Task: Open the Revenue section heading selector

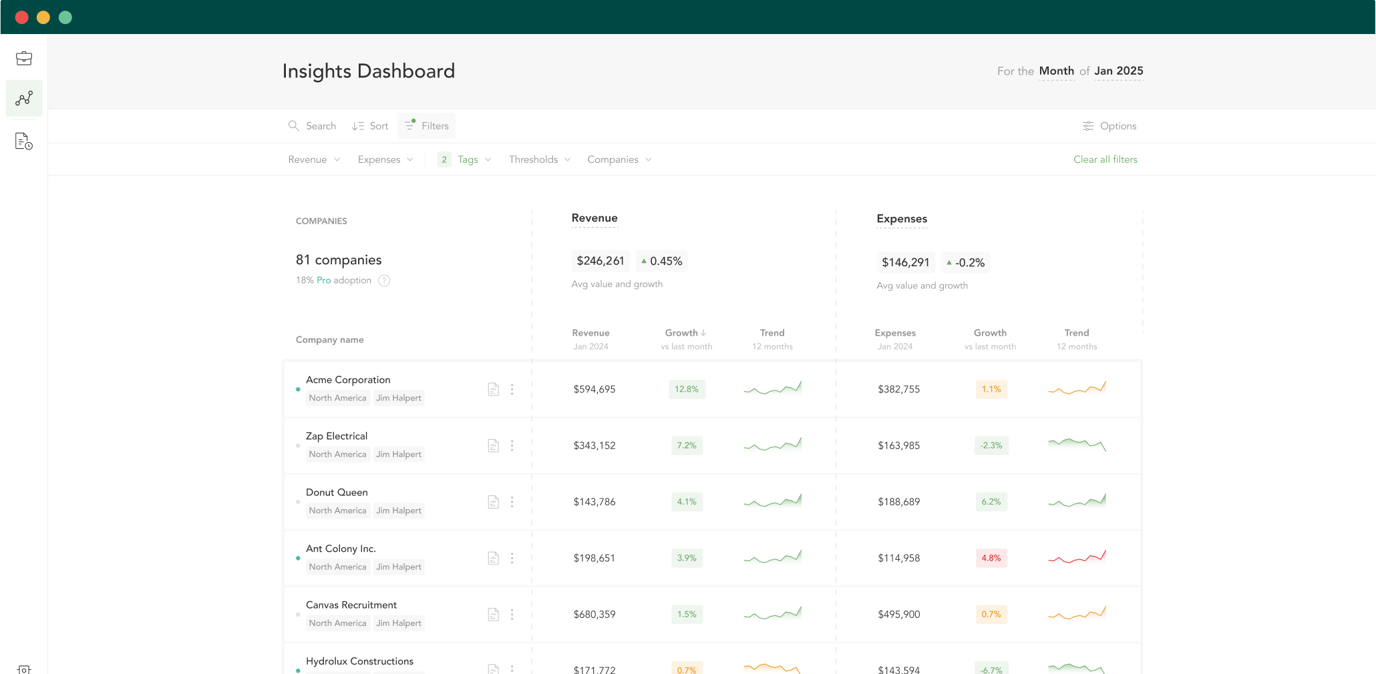Action: pos(594,218)
